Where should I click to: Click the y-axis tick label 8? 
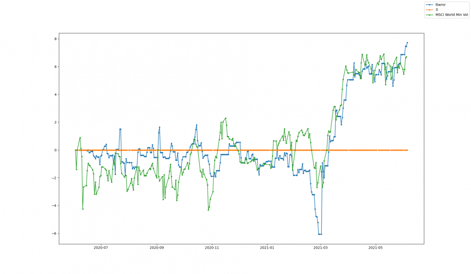point(55,39)
